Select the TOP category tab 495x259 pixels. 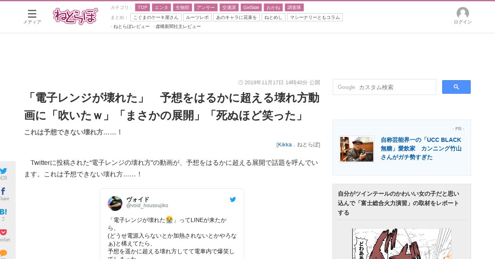pos(143,7)
